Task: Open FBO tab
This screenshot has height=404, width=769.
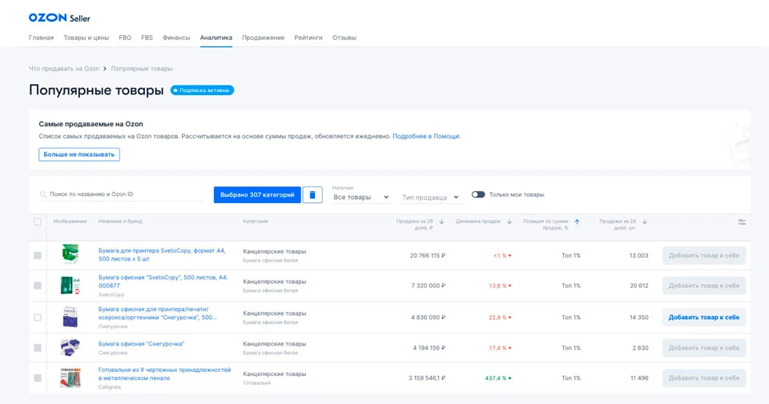Action: pyautogui.click(x=125, y=38)
